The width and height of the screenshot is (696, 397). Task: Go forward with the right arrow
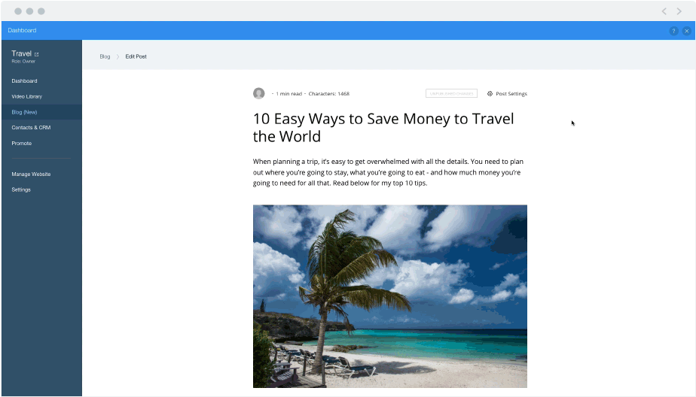click(679, 11)
